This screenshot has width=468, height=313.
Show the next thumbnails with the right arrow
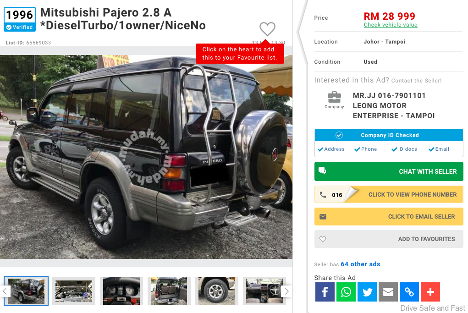[x=286, y=291]
